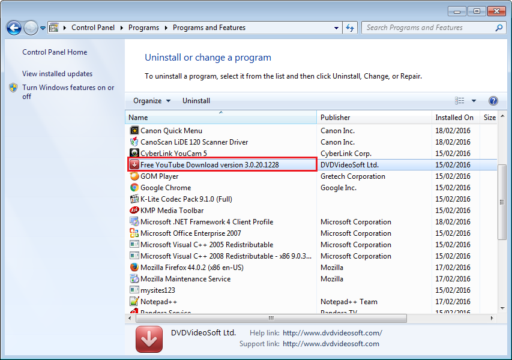Select Notepad++ Team publisher cell
Screen dimensions: 512x360
(x=349, y=302)
